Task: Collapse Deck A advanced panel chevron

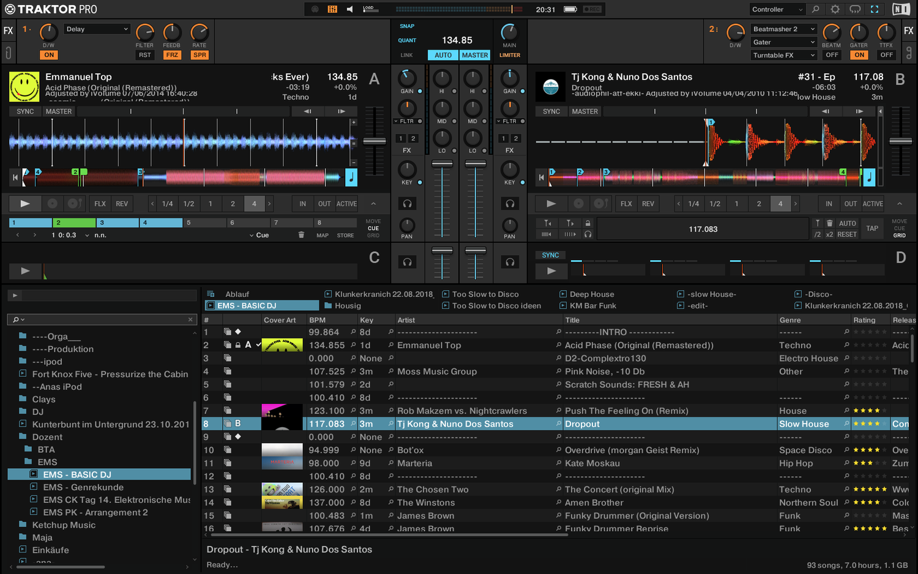Action: 373,204
